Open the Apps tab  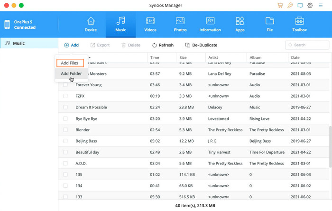[x=240, y=24]
